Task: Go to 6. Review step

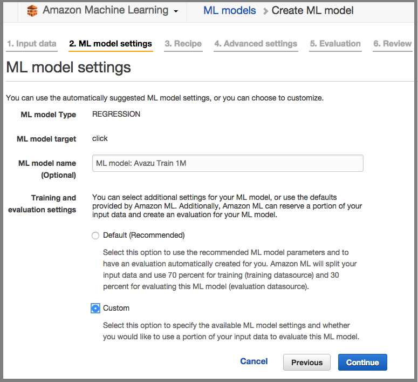Action: 393,44
